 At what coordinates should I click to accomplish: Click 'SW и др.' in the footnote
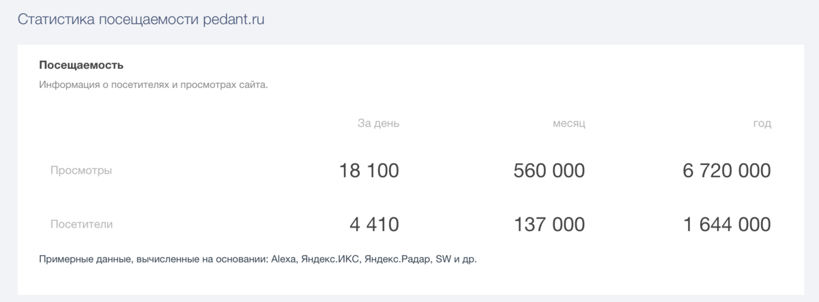[x=455, y=260]
